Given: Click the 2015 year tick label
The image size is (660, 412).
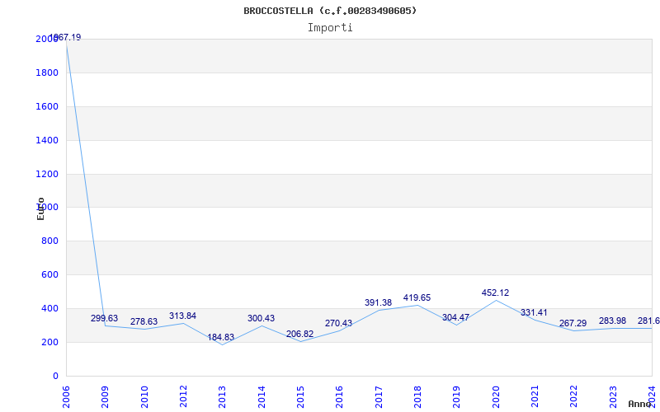Looking at the screenshot, I should click(x=300, y=397).
